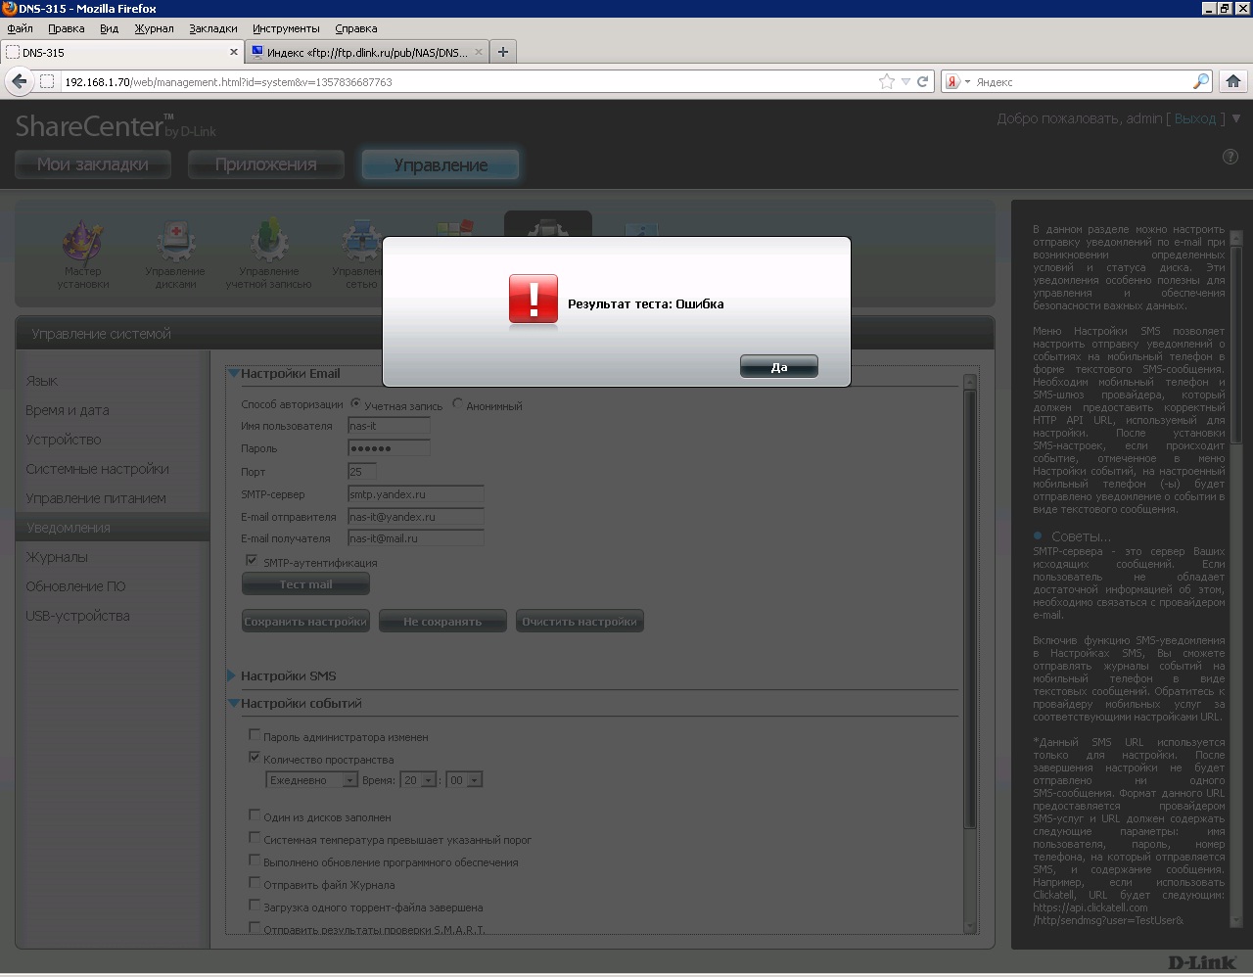The image size is (1253, 977).
Task: Open the Закладки menu
Action: coord(212,28)
